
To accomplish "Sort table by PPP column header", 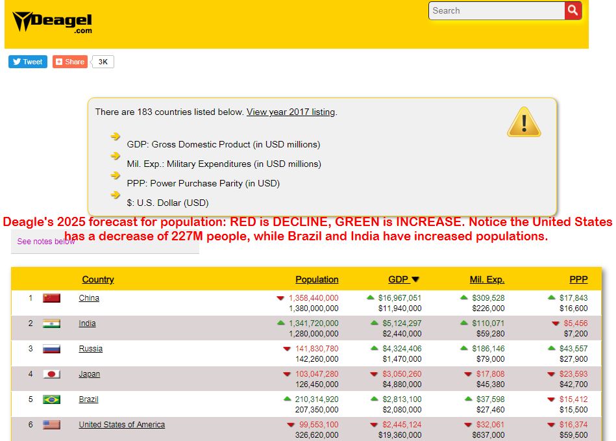I will [579, 279].
